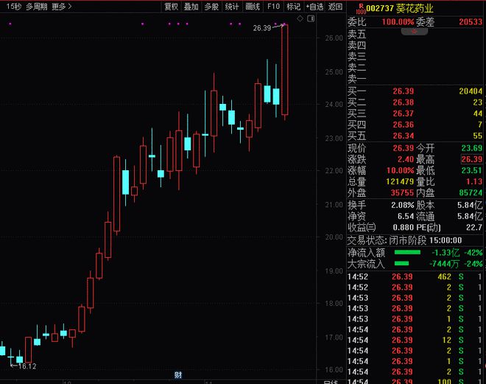
Task: Select the 多周期 multi-period tab
Action: 36,7
